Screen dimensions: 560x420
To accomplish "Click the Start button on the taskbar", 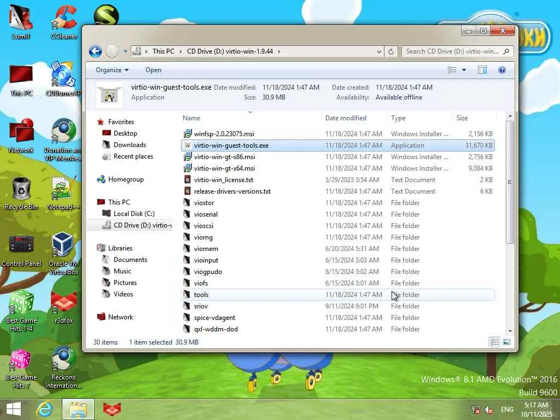I will point(14,409).
